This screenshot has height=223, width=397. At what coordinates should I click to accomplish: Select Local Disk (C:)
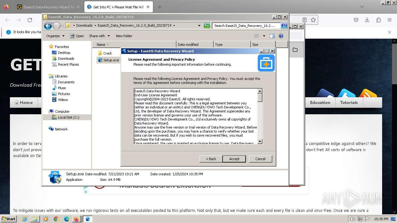click(x=65, y=117)
